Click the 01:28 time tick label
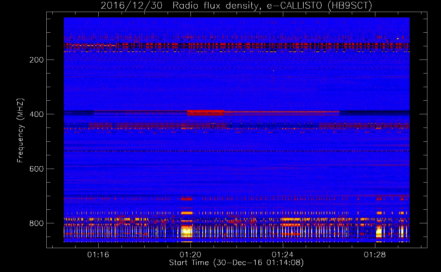Image resolution: width=441 pixels, height=272 pixels. [x=375, y=255]
